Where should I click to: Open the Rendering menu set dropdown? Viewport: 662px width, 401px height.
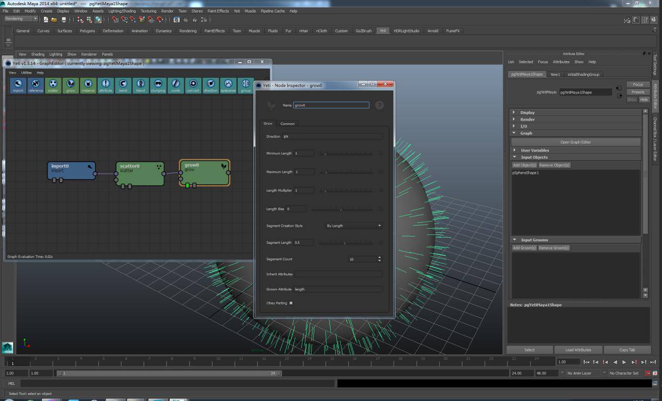[21, 19]
